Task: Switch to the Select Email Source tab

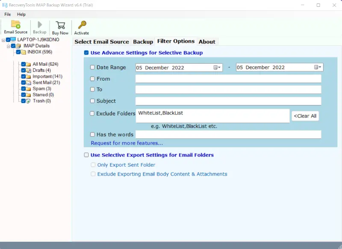Action: click(101, 41)
